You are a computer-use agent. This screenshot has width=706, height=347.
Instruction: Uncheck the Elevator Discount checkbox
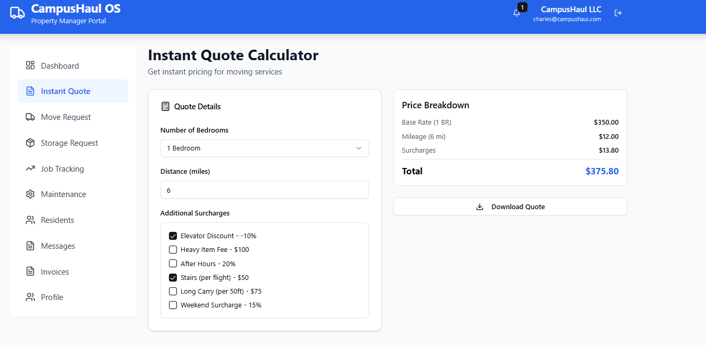(x=173, y=236)
